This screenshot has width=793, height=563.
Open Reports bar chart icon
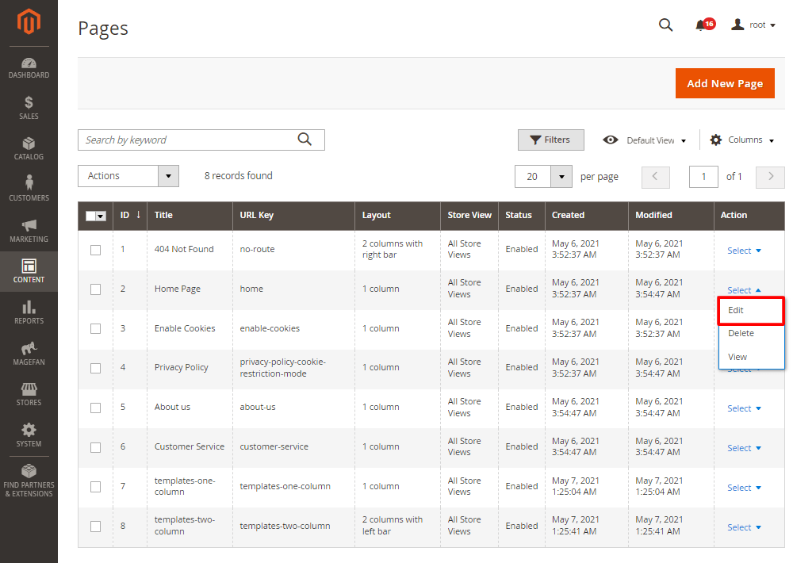click(29, 312)
